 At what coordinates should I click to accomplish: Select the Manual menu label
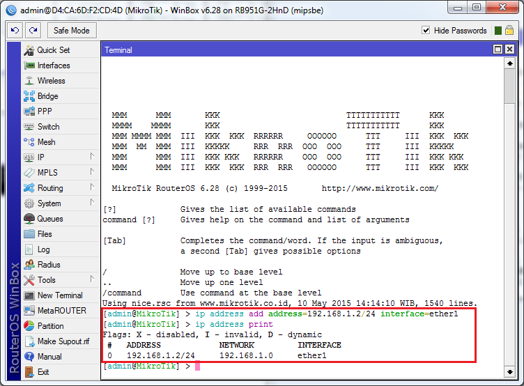(x=49, y=357)
